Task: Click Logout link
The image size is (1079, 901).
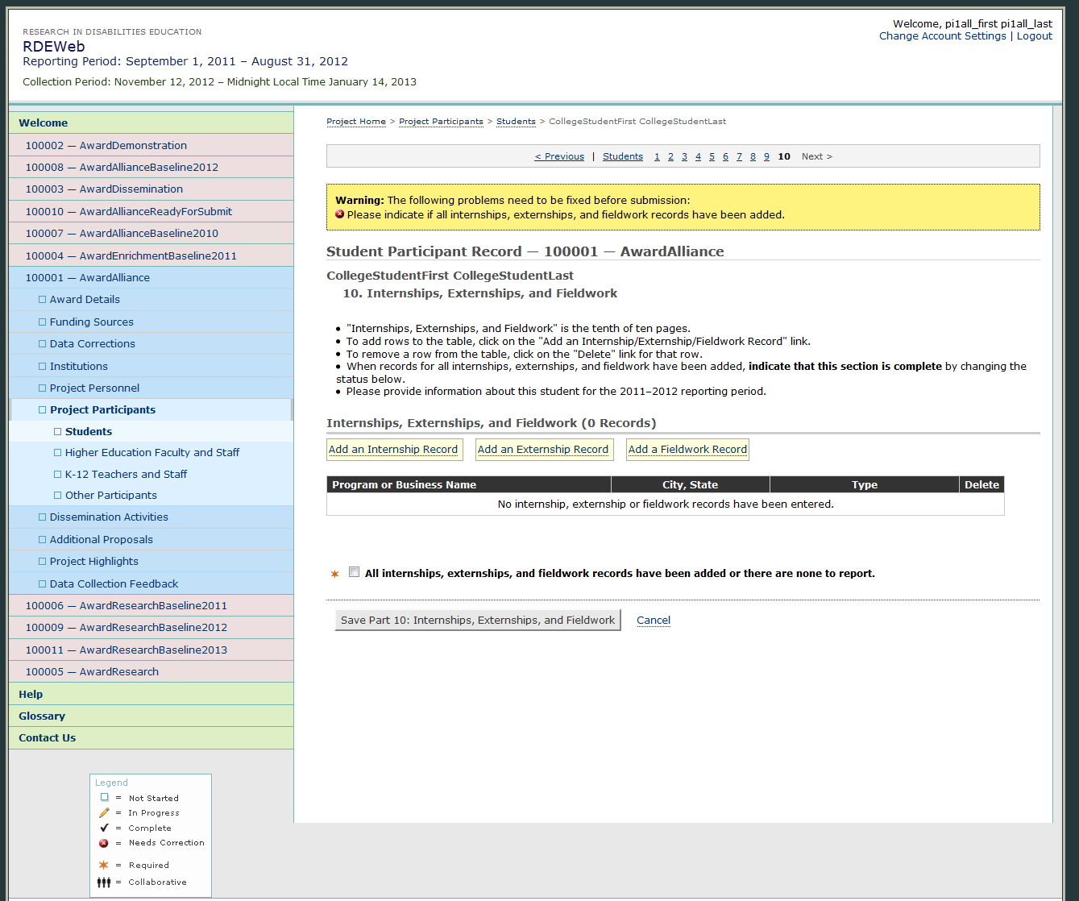Action: pyautogui.click(x=1034, y=36)
